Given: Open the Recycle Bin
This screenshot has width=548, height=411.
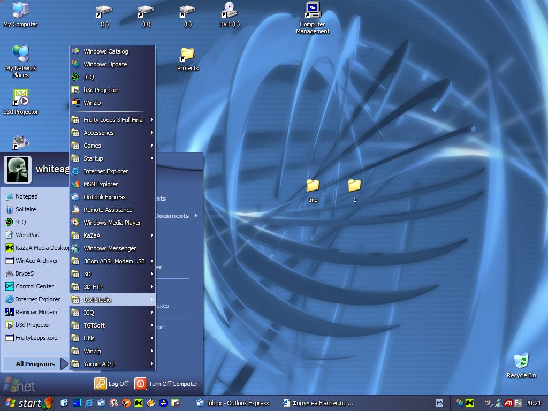Looking at the screenshot, I should tap(521, 366).
